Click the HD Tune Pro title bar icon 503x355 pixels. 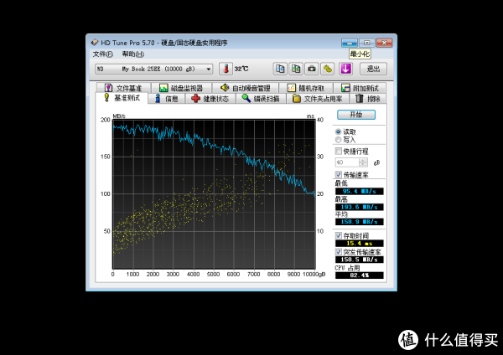point(94,43)
